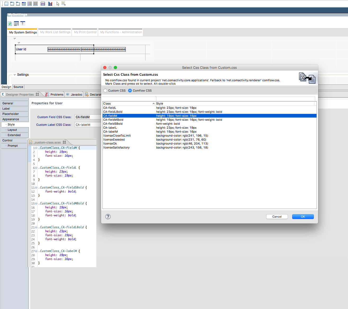The height and width of the screenshot is (309, 348).
Task: Collapse the inner disclosure triangle above User Id
Action: coord(19,43)
